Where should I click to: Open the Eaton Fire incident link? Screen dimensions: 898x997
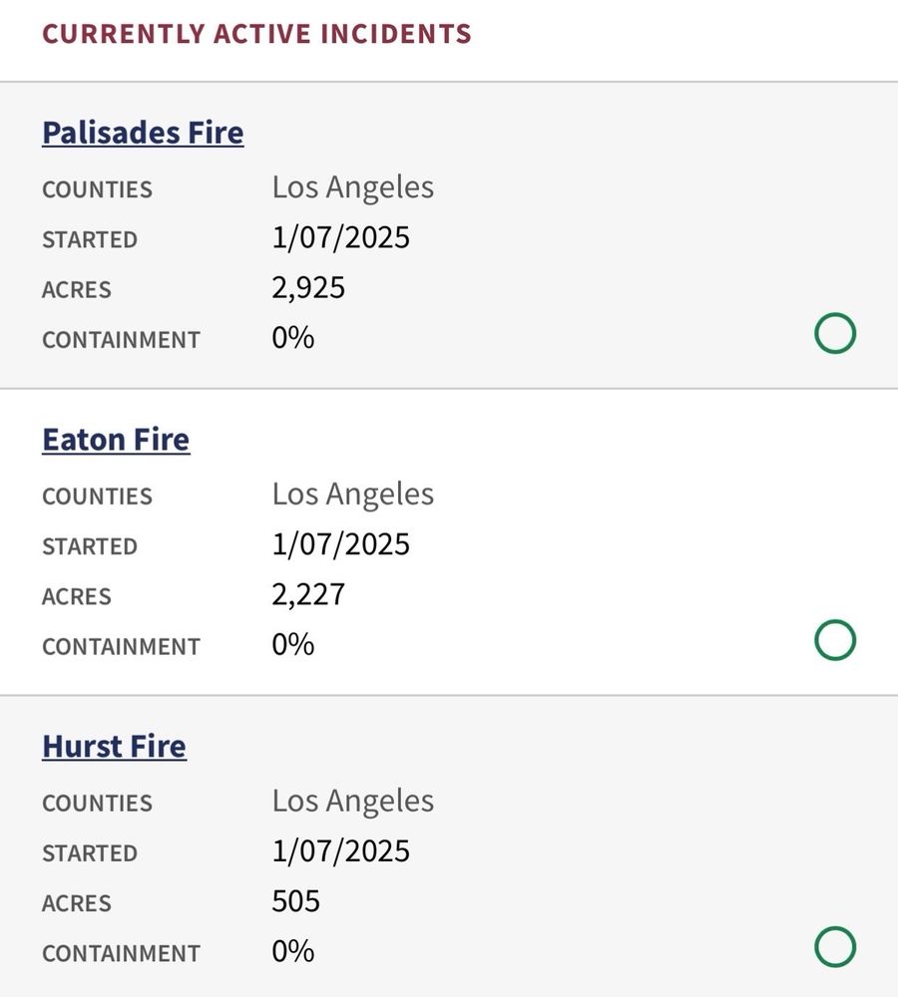116,440
